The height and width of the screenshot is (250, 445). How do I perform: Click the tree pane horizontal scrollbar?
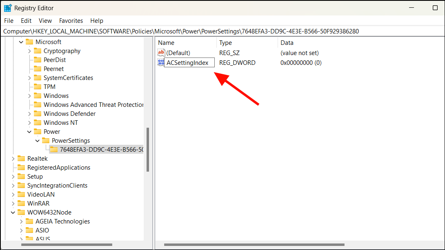(x=67, y=245)
